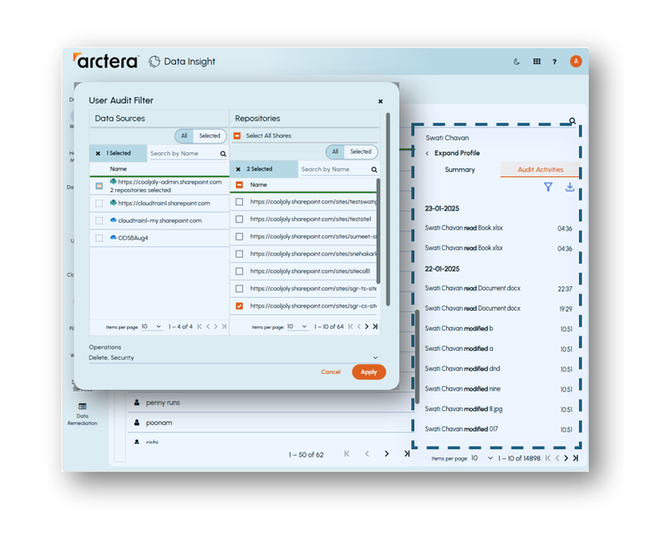
Task: Open the apps grid icon
Action: tap(536, 61)
